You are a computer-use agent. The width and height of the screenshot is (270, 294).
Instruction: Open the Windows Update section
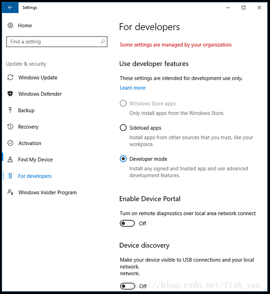(38, 77)
